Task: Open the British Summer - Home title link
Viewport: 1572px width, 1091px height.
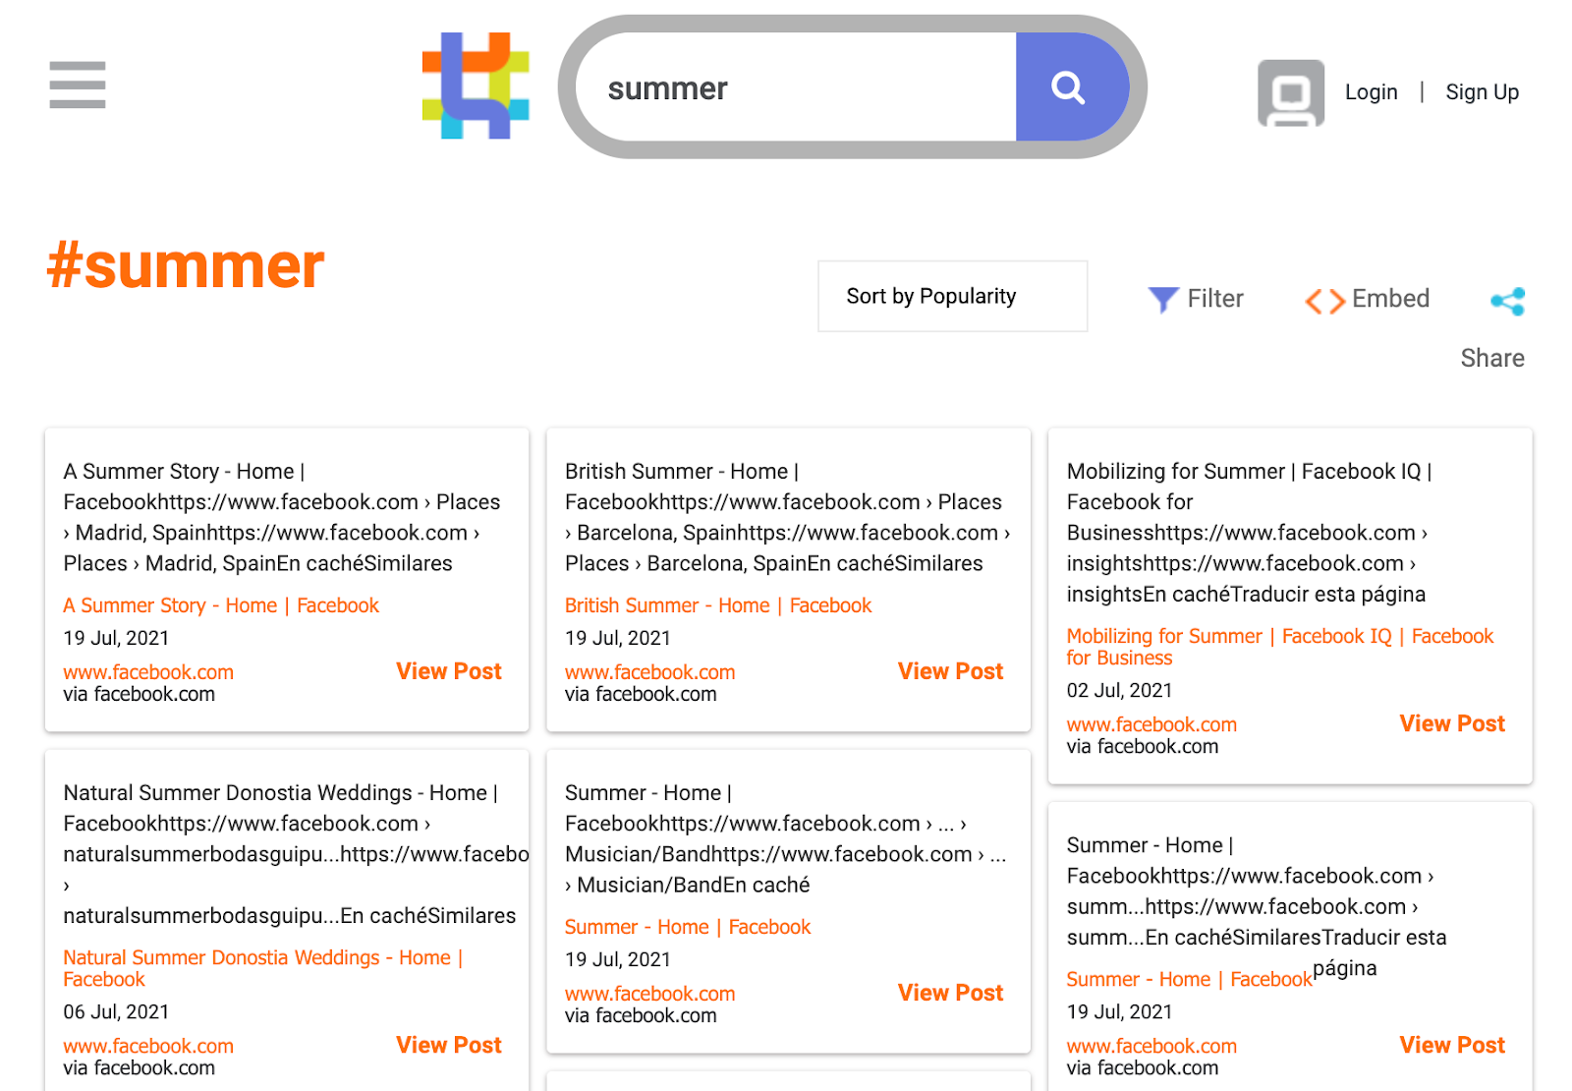Action: coord(717,605)
